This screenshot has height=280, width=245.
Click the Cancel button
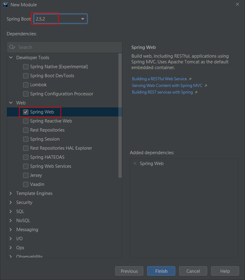pos(193,271)
